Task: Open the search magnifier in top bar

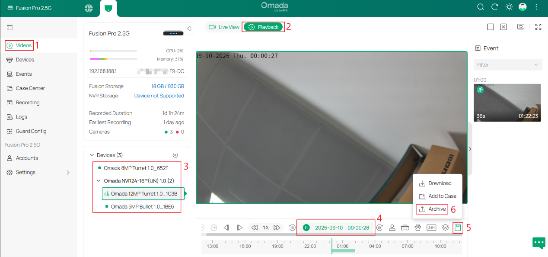Action: [481, 7]
